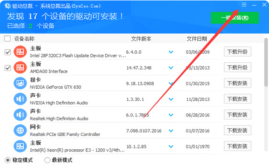Image resolution: width=269 pixels, height=165 pixels.
Task: Click 下载安装 for NVIDIA High Definition Audio
Action: tap(238, 99)
